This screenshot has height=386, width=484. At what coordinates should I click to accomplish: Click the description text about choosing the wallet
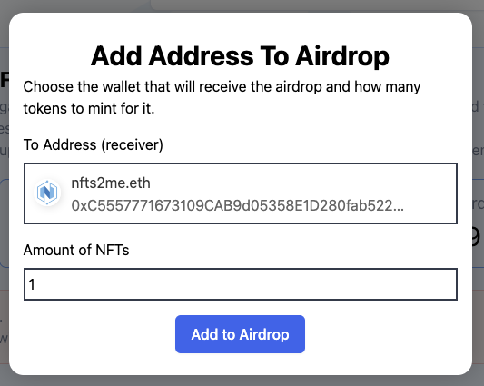pos(222,97)
